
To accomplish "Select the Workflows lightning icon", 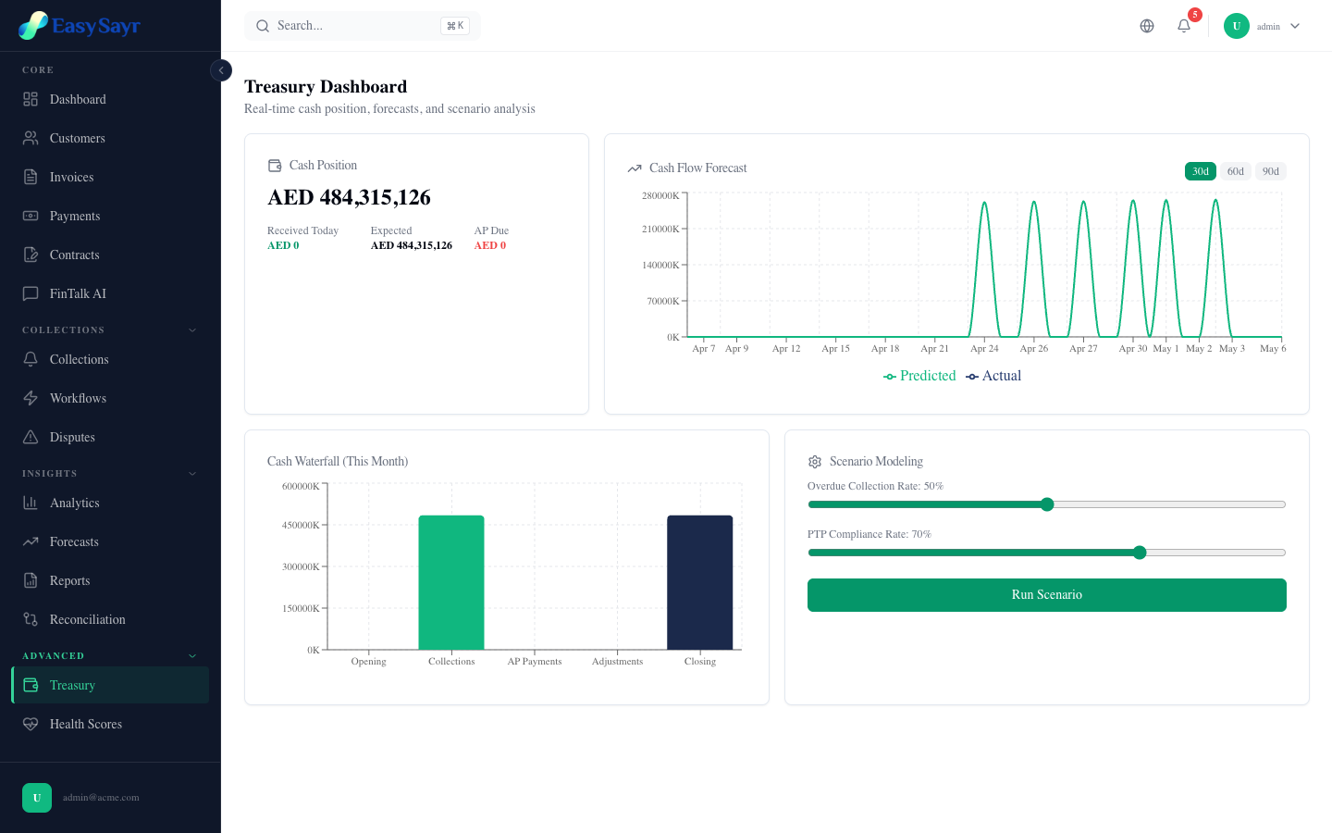I will click(29, 398).
